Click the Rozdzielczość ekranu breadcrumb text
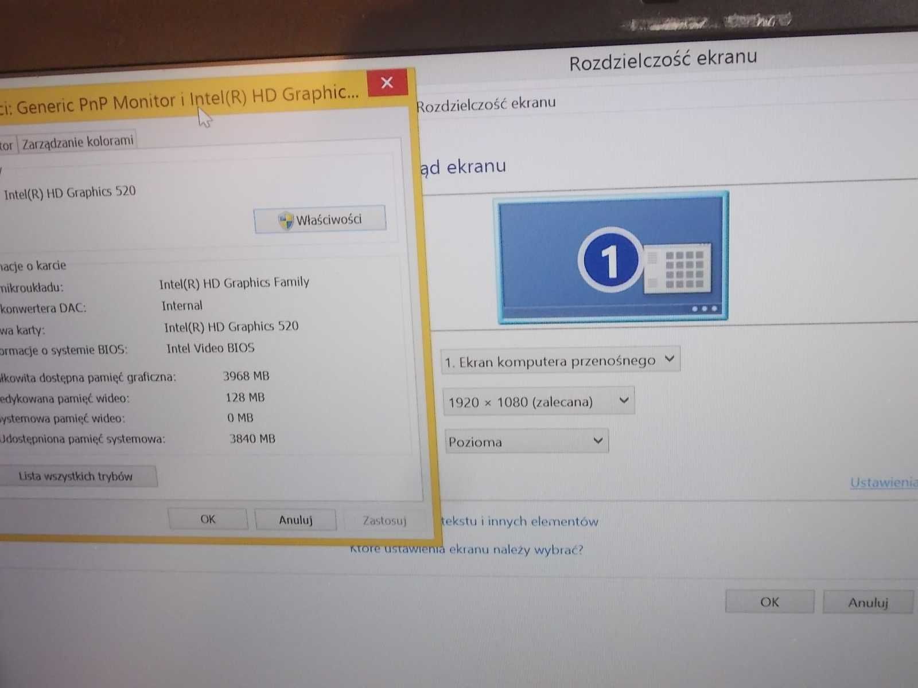The height and width of the screenshot is (688, 918). (x=486, y=104)
